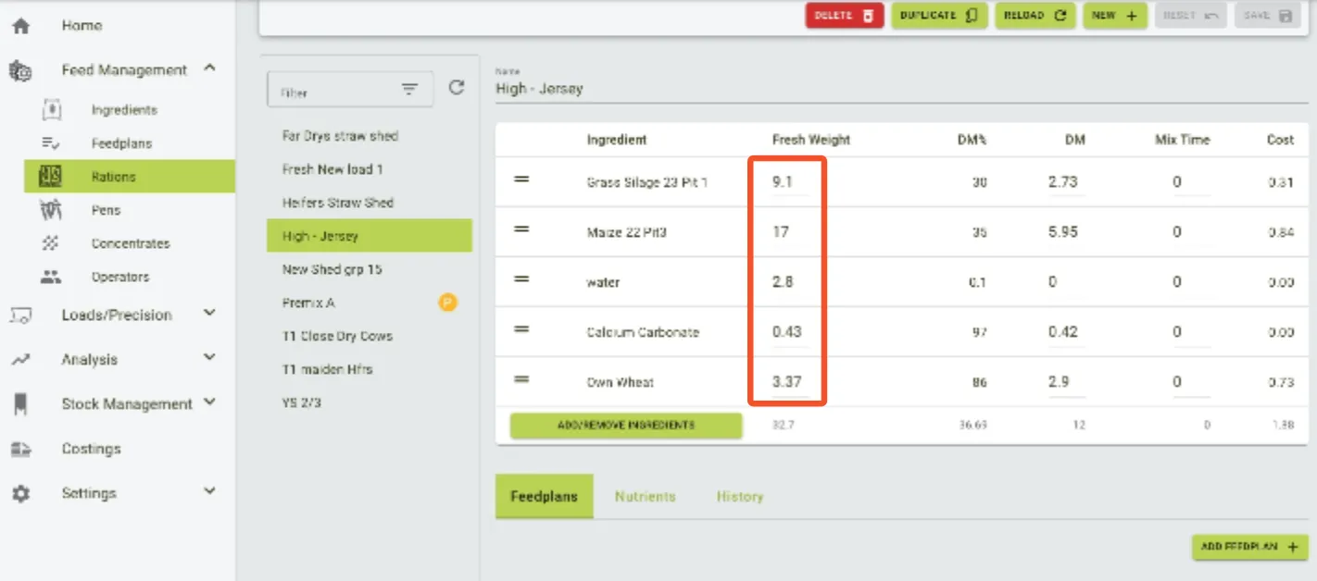
Task: Click the drag handle for Grass Silage row
Action: 521,180
